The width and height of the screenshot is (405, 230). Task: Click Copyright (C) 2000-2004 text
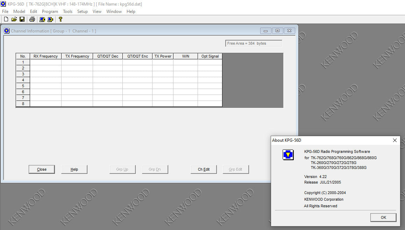pyautogui.click(x=325, y=193)
